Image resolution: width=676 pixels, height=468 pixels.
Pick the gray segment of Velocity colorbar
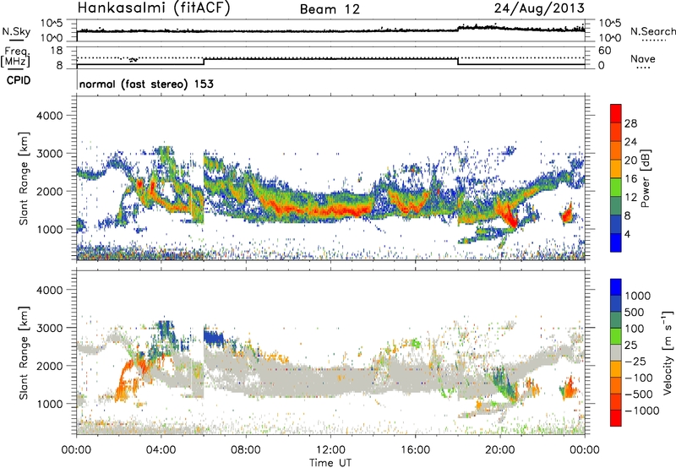click(x=616, y=353)
